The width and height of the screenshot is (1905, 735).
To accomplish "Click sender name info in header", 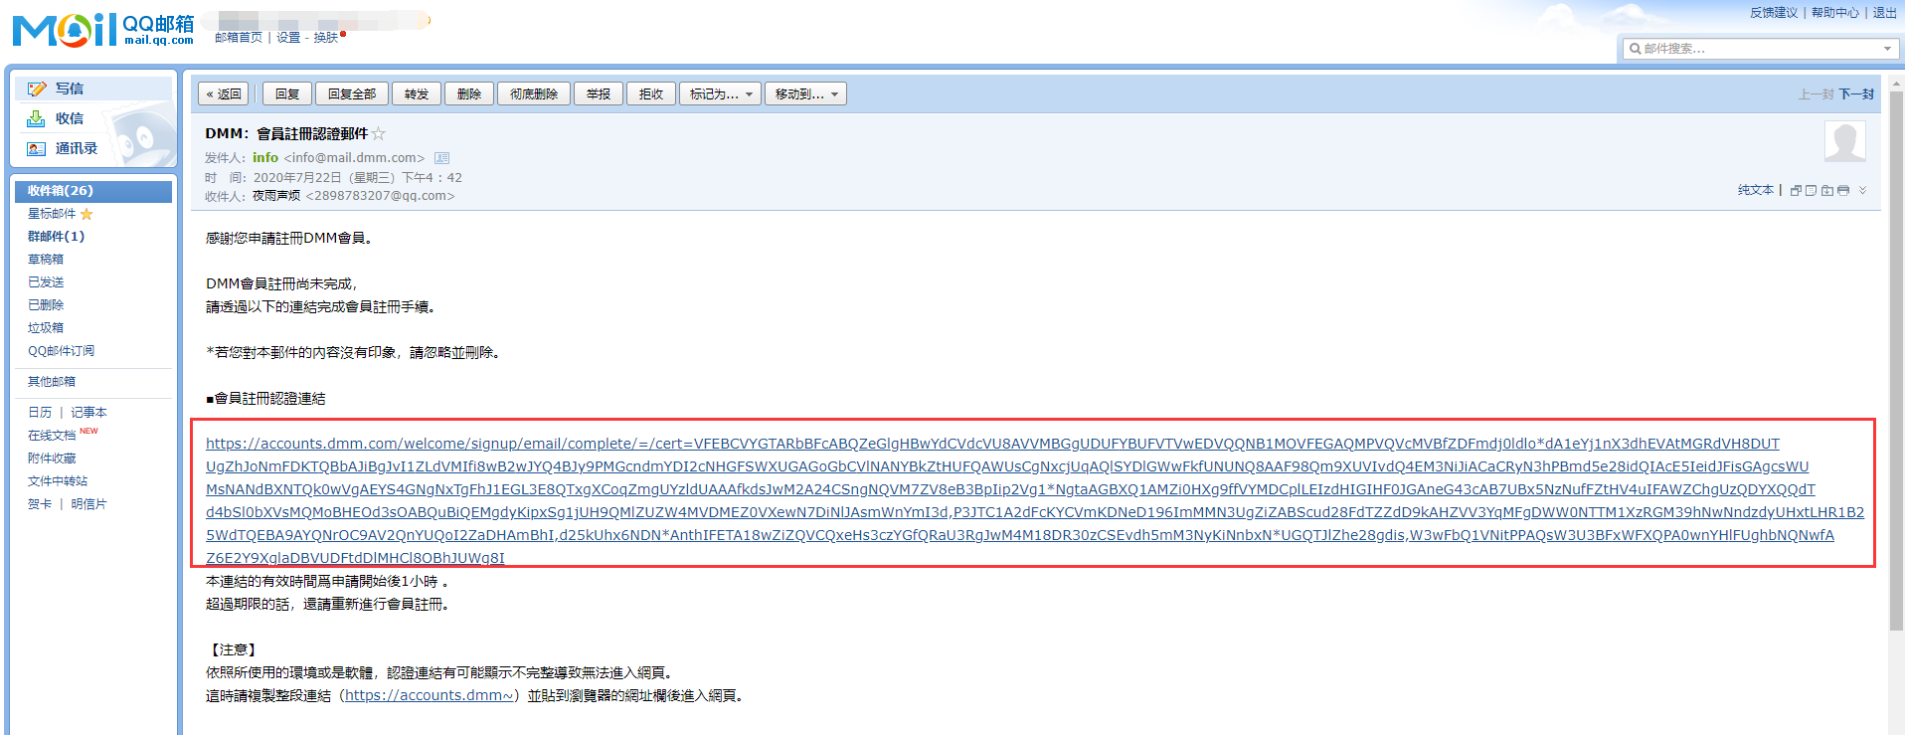I will (265, 158).
